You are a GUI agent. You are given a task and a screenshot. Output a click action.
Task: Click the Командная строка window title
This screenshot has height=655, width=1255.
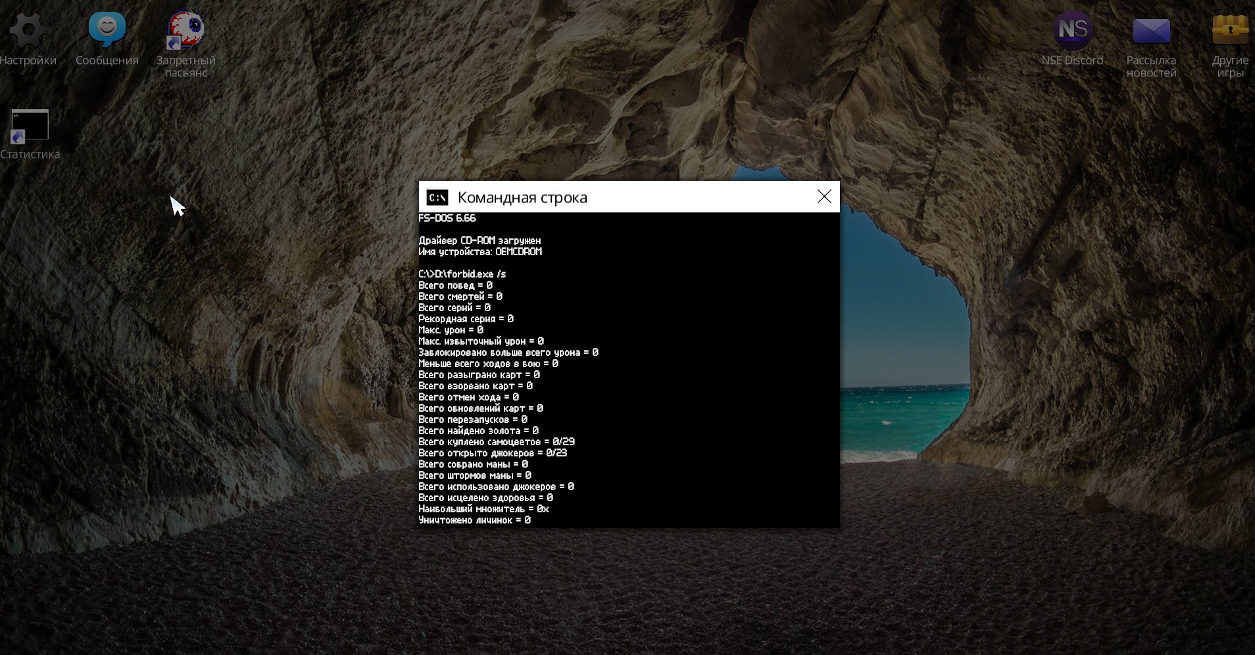(522, 197)
